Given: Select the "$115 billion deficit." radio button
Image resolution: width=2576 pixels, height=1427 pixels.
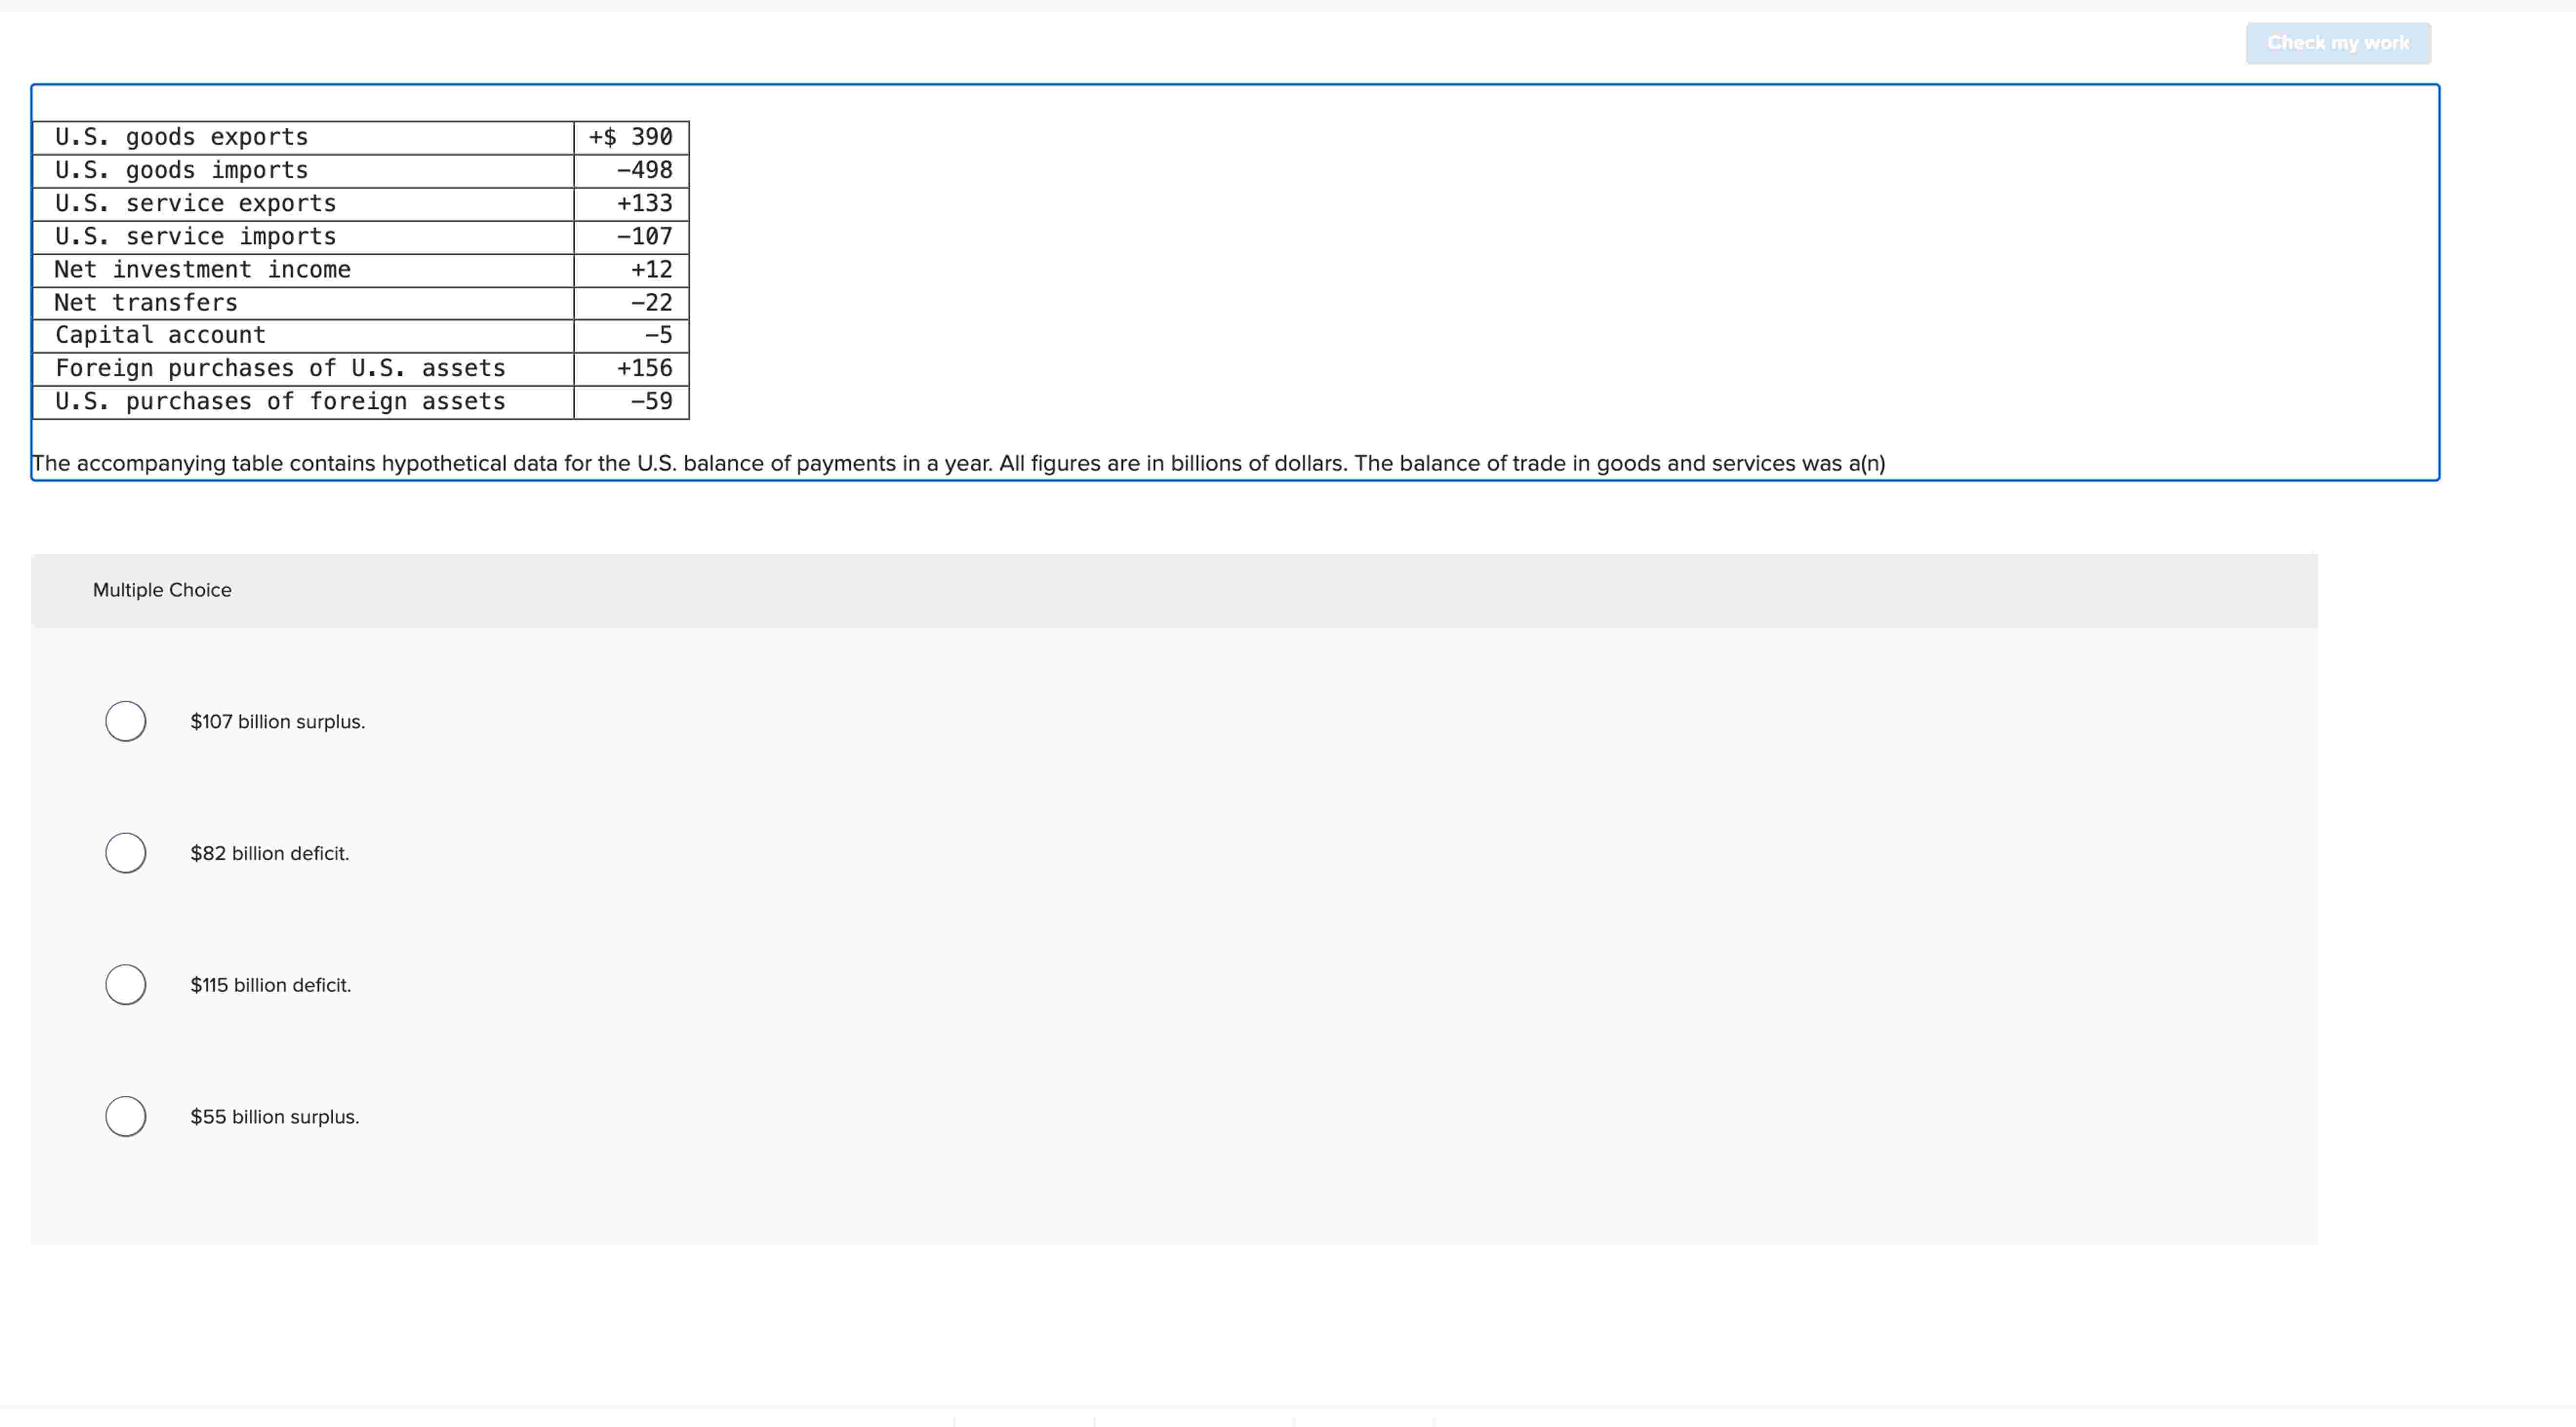Looking at the screenshot, I should (x=125, y=985).
